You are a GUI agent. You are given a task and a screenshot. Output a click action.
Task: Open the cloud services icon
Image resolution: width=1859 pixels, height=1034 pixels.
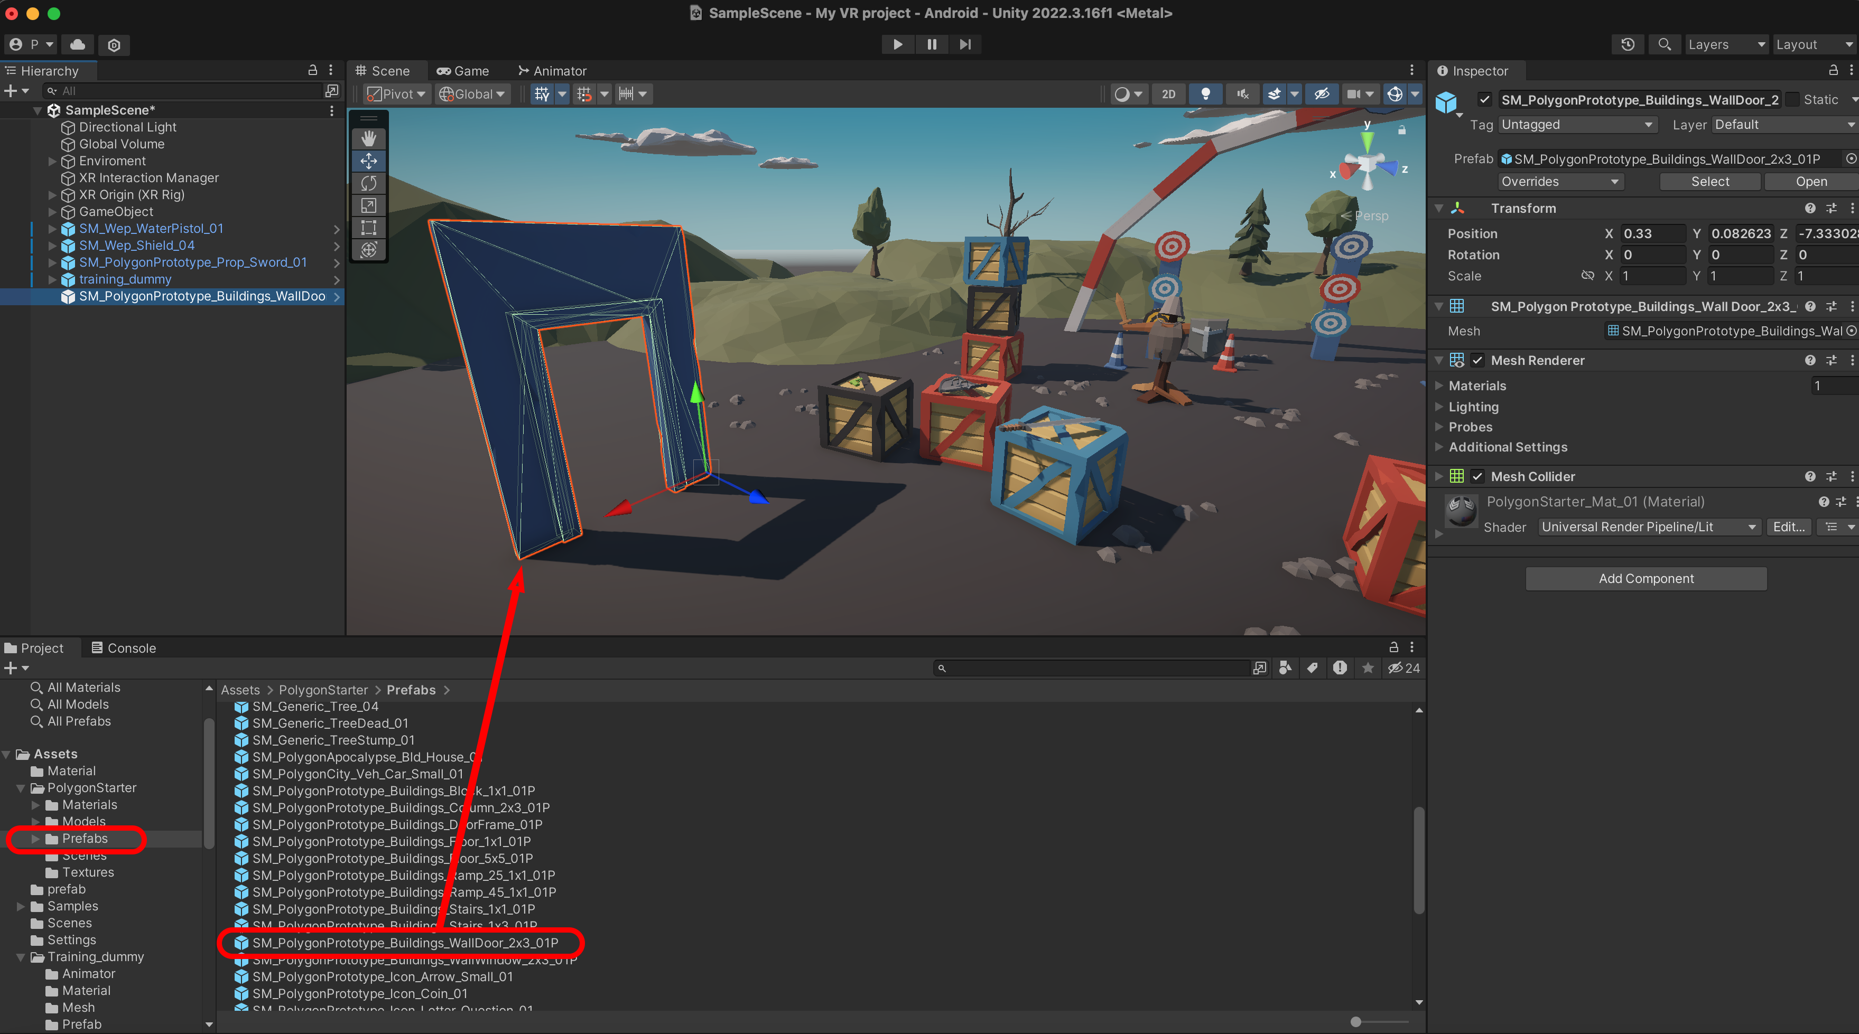(x=78, y=44)
